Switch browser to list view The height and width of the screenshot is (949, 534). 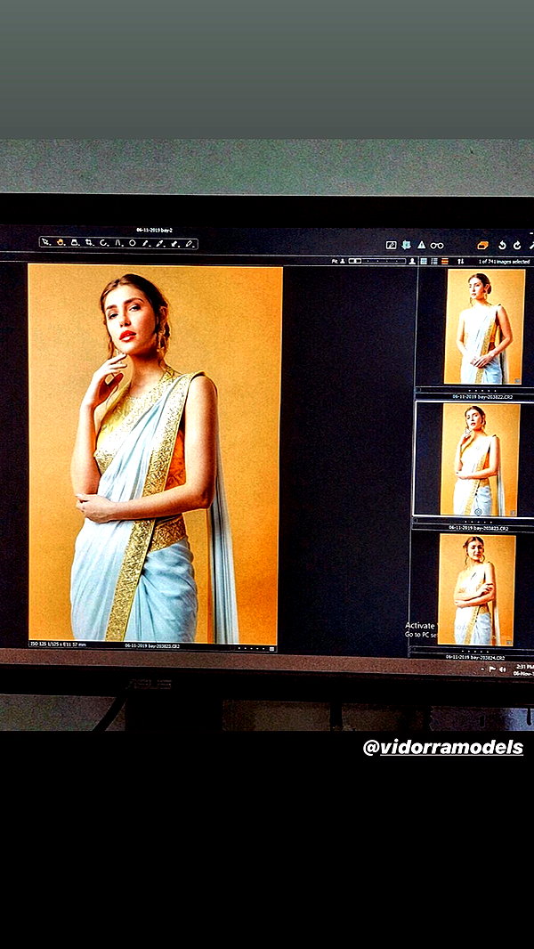tap(434, 262)
